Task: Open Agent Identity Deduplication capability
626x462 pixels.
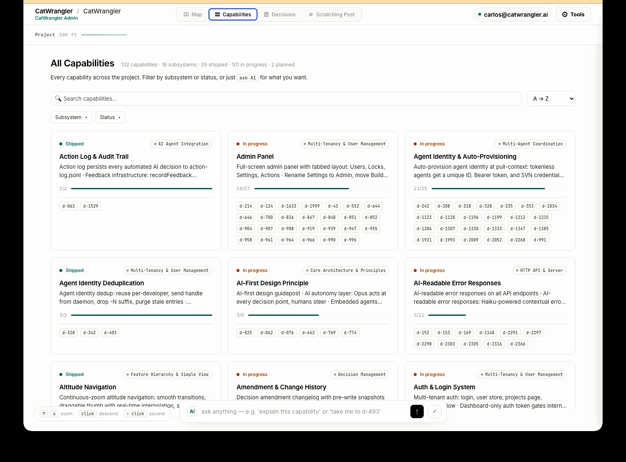Action: pyautogui.click(x=102, y=283)
